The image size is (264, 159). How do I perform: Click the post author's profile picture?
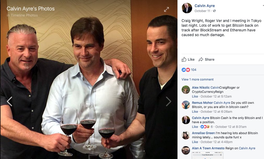(x=187, y=8)
